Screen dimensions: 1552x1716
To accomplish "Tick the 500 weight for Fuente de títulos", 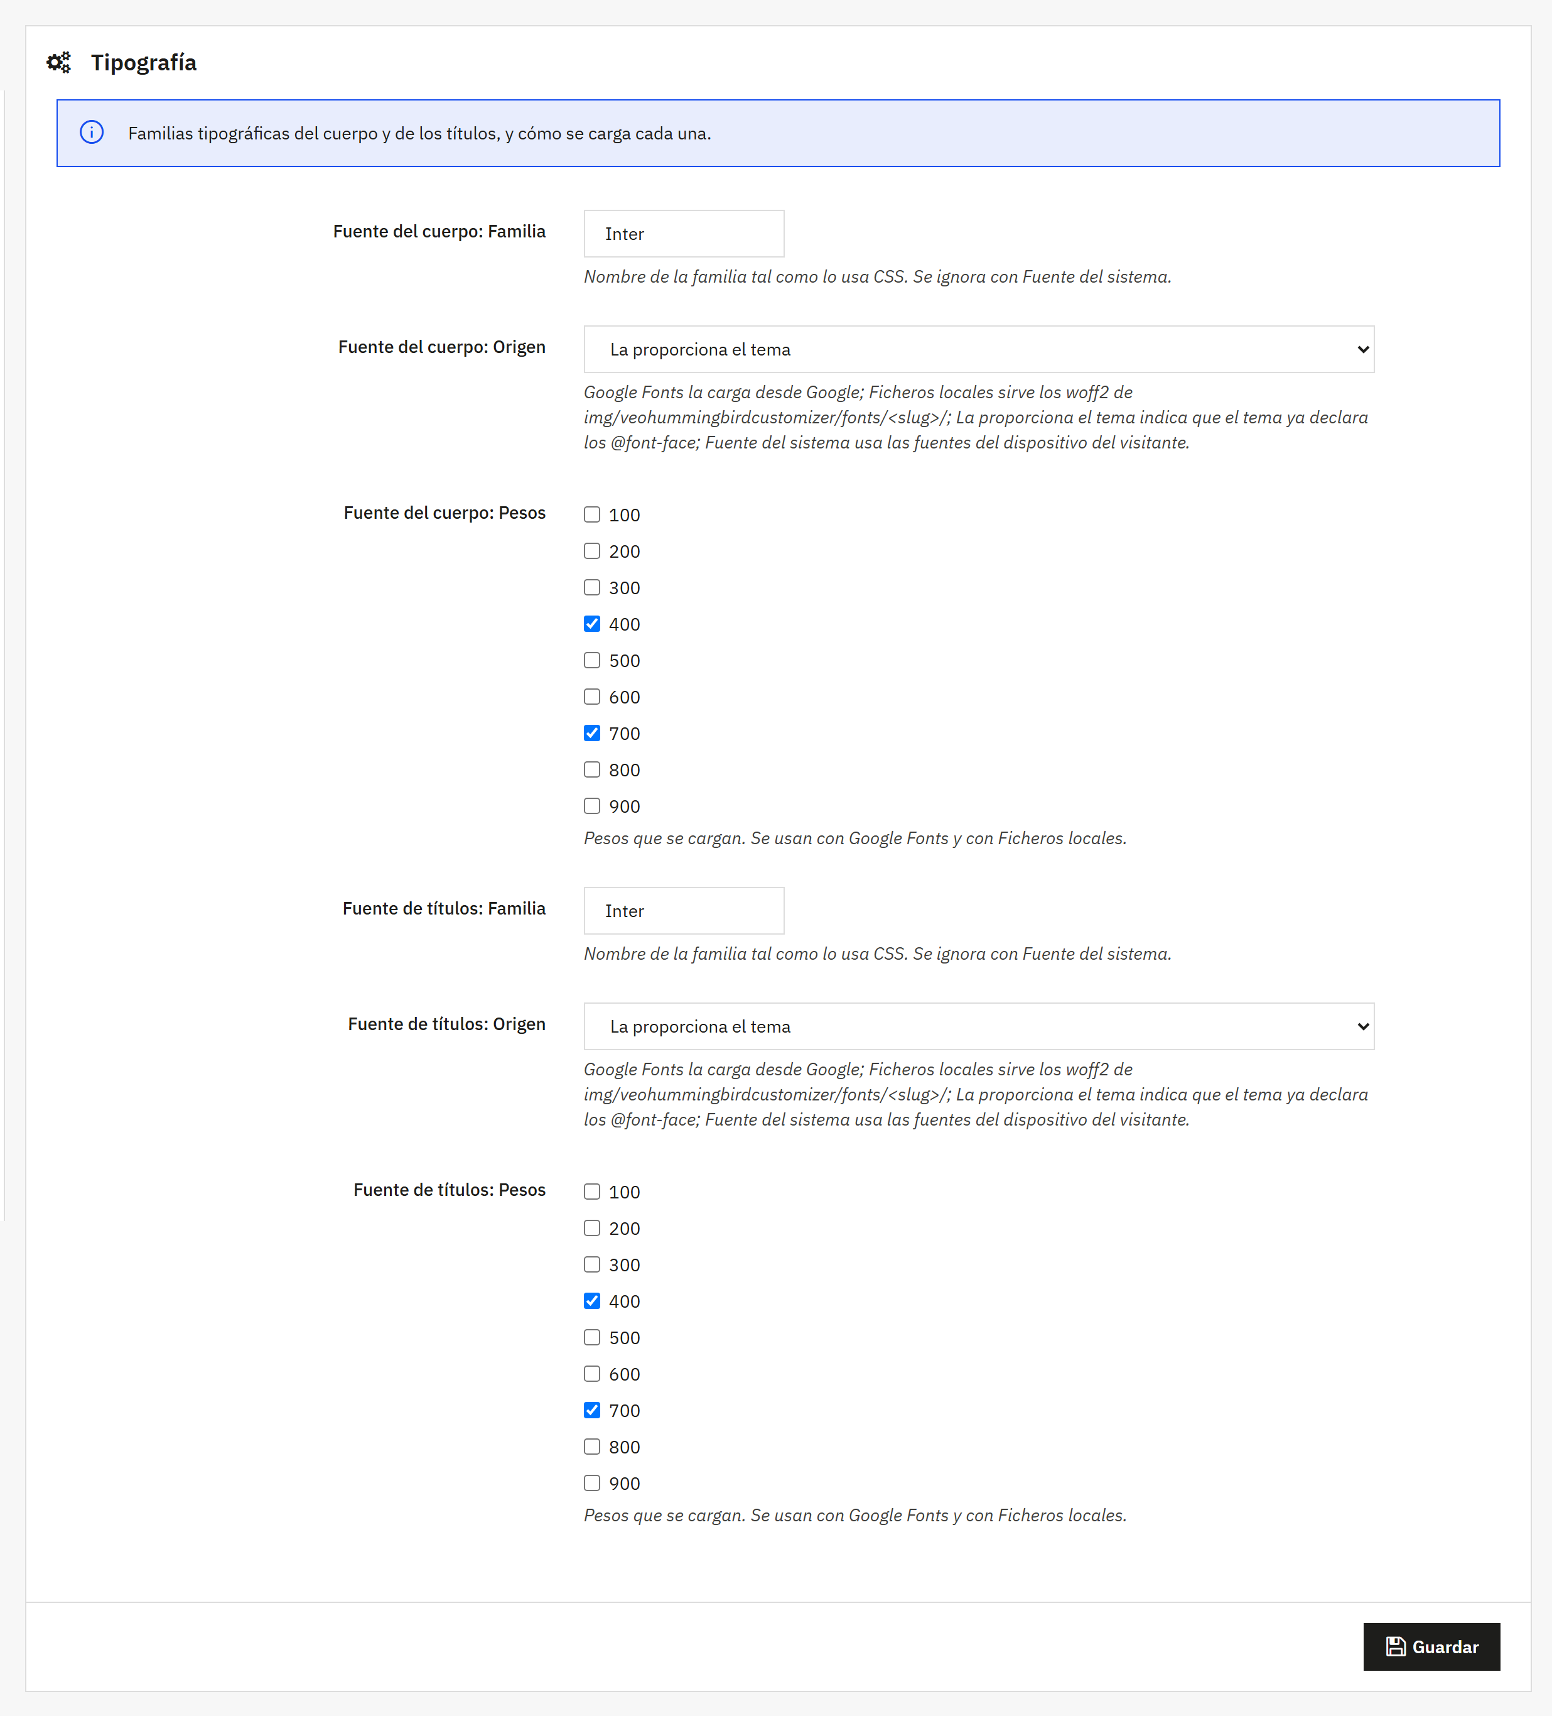I will click(x=592, y=1337).
